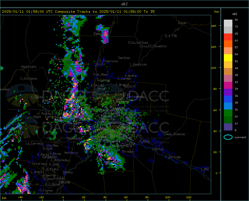Click the 70 dBZ grey legend swatch
Viewport: 249px width, 201px height.
228,23
